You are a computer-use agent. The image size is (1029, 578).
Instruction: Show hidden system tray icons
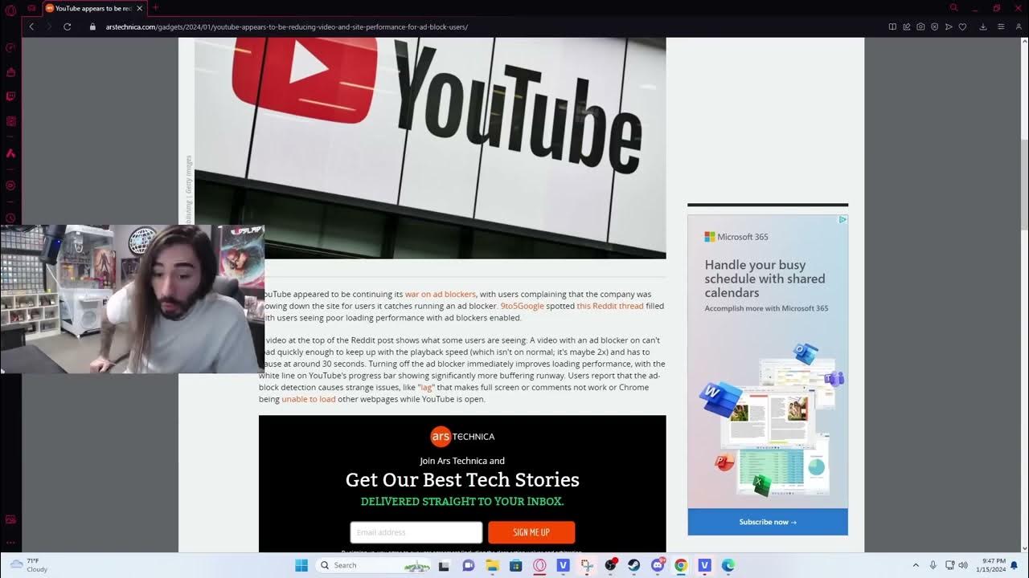pos(916,565)
